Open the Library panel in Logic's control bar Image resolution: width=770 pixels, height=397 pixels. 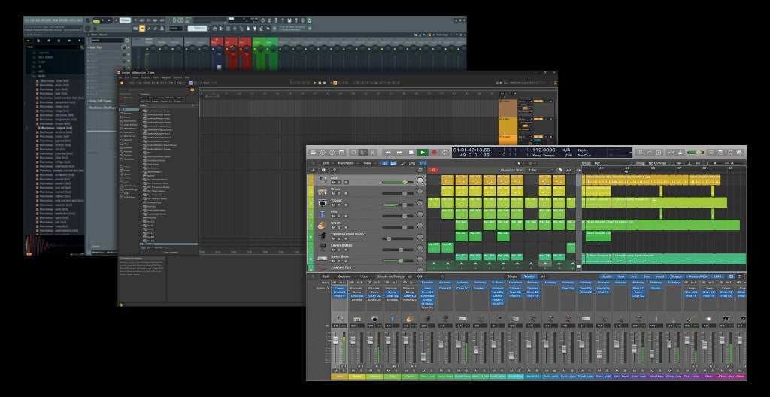pyautogui.click(x=313, y=153)
